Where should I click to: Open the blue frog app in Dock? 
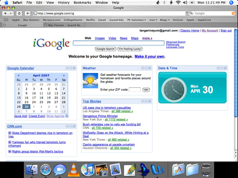tap(143, 169)
